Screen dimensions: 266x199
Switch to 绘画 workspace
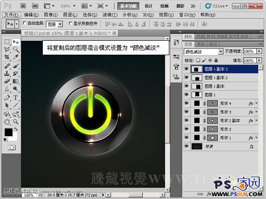(x=164, y=6)
